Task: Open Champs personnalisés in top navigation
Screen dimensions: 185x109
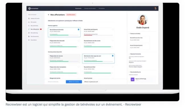Action: (90, 8)
